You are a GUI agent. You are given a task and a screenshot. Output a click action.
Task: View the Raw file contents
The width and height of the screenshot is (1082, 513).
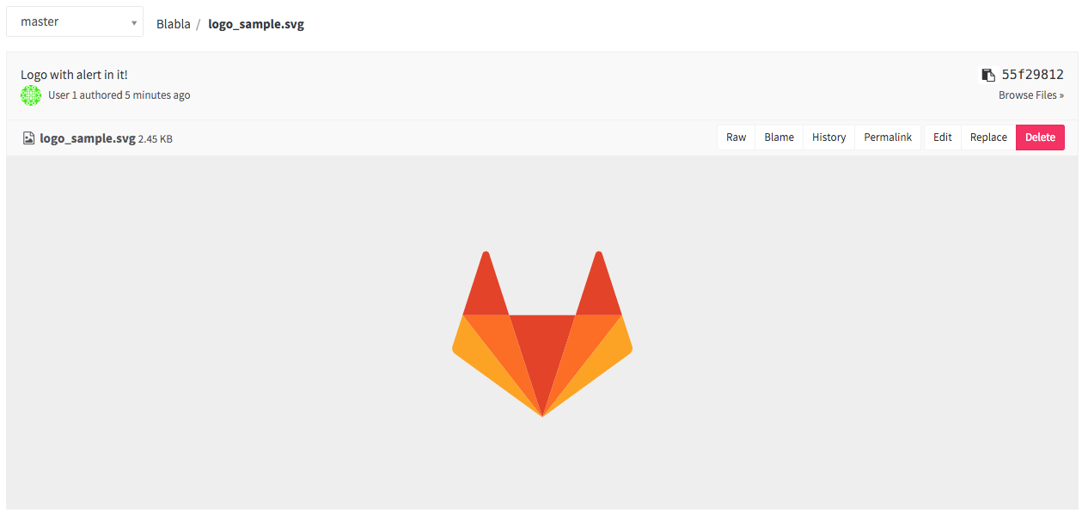736,137
